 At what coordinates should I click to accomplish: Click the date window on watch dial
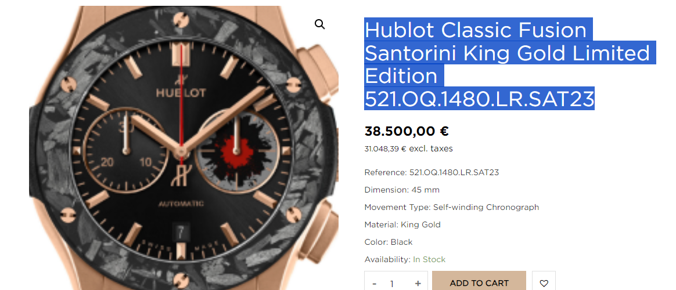pyautogui.click(x=181, y=233)
